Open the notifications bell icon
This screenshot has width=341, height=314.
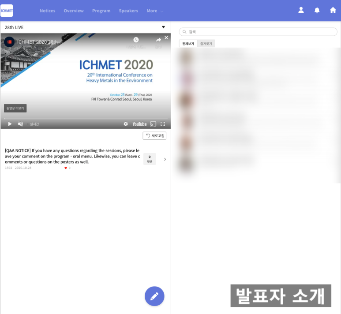click(317, 10)
